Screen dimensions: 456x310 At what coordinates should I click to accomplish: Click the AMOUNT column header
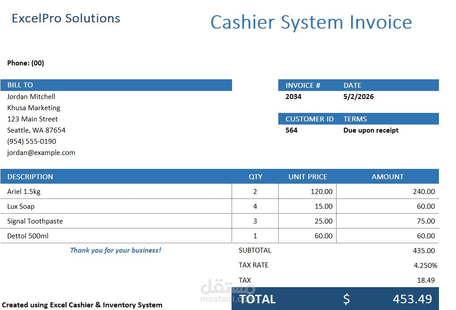388,177
